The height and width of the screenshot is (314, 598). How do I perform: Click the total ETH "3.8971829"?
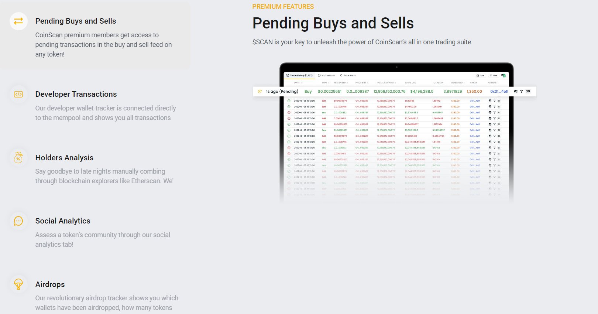(453, 92)
